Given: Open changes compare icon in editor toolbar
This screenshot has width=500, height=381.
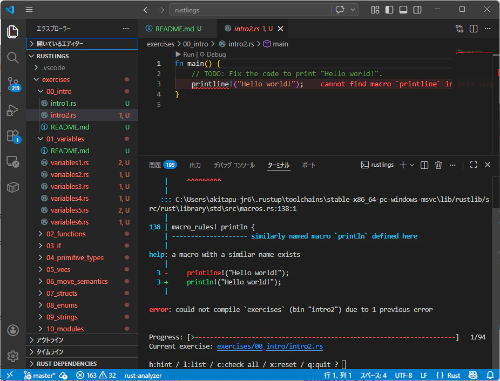Looking at the screenshot, I should click(x=459, y=29).
